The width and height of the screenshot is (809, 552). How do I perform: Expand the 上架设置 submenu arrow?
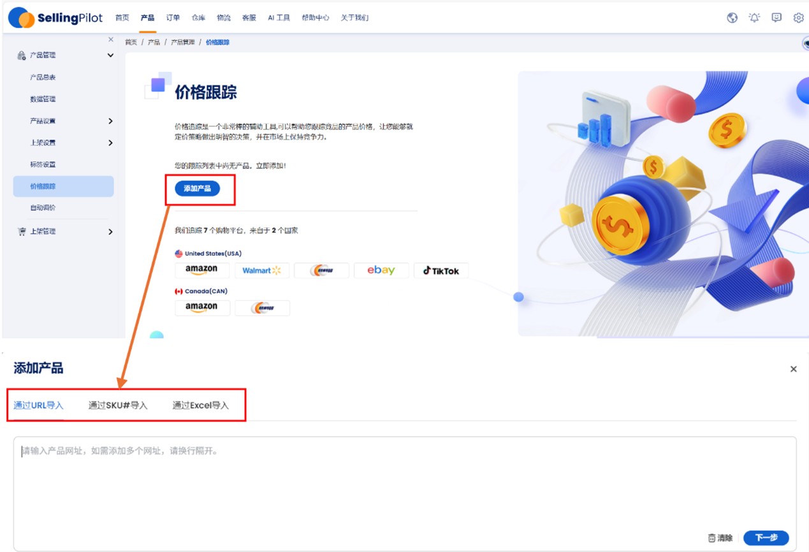point(110,143)
